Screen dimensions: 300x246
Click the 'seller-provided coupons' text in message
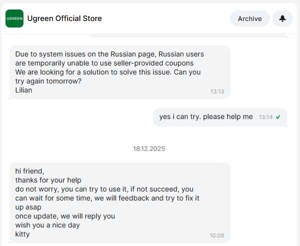tap(155, 63)
